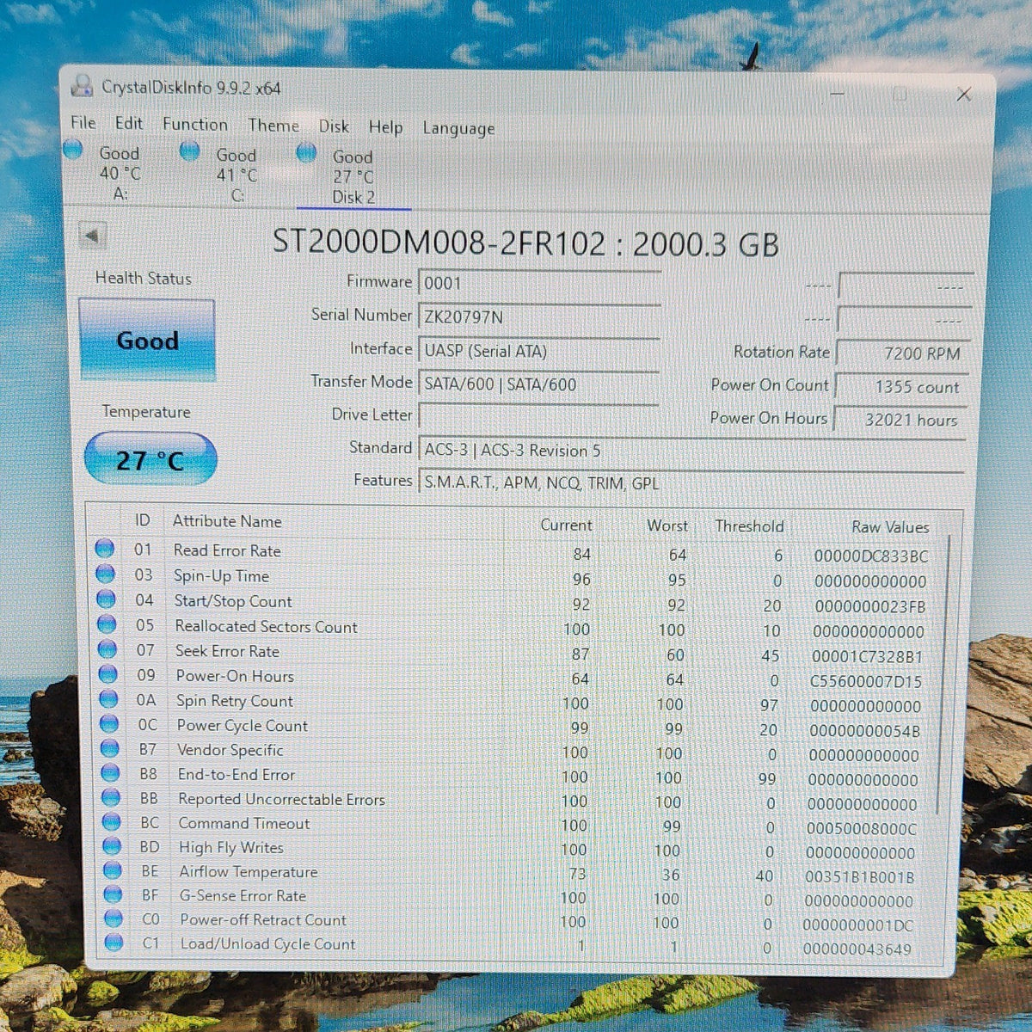1032x1032 pixels.
Task: Click raw value 00000DC833BC
Action: click(x=871, y=556)
